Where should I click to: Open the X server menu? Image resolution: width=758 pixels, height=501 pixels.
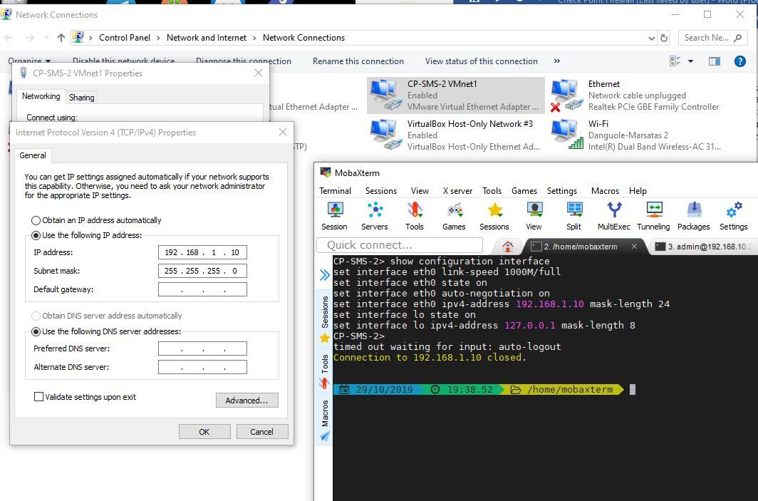(x=457, y=190)
